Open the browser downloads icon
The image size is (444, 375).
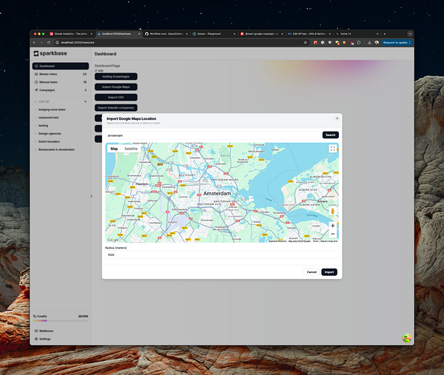369,42
